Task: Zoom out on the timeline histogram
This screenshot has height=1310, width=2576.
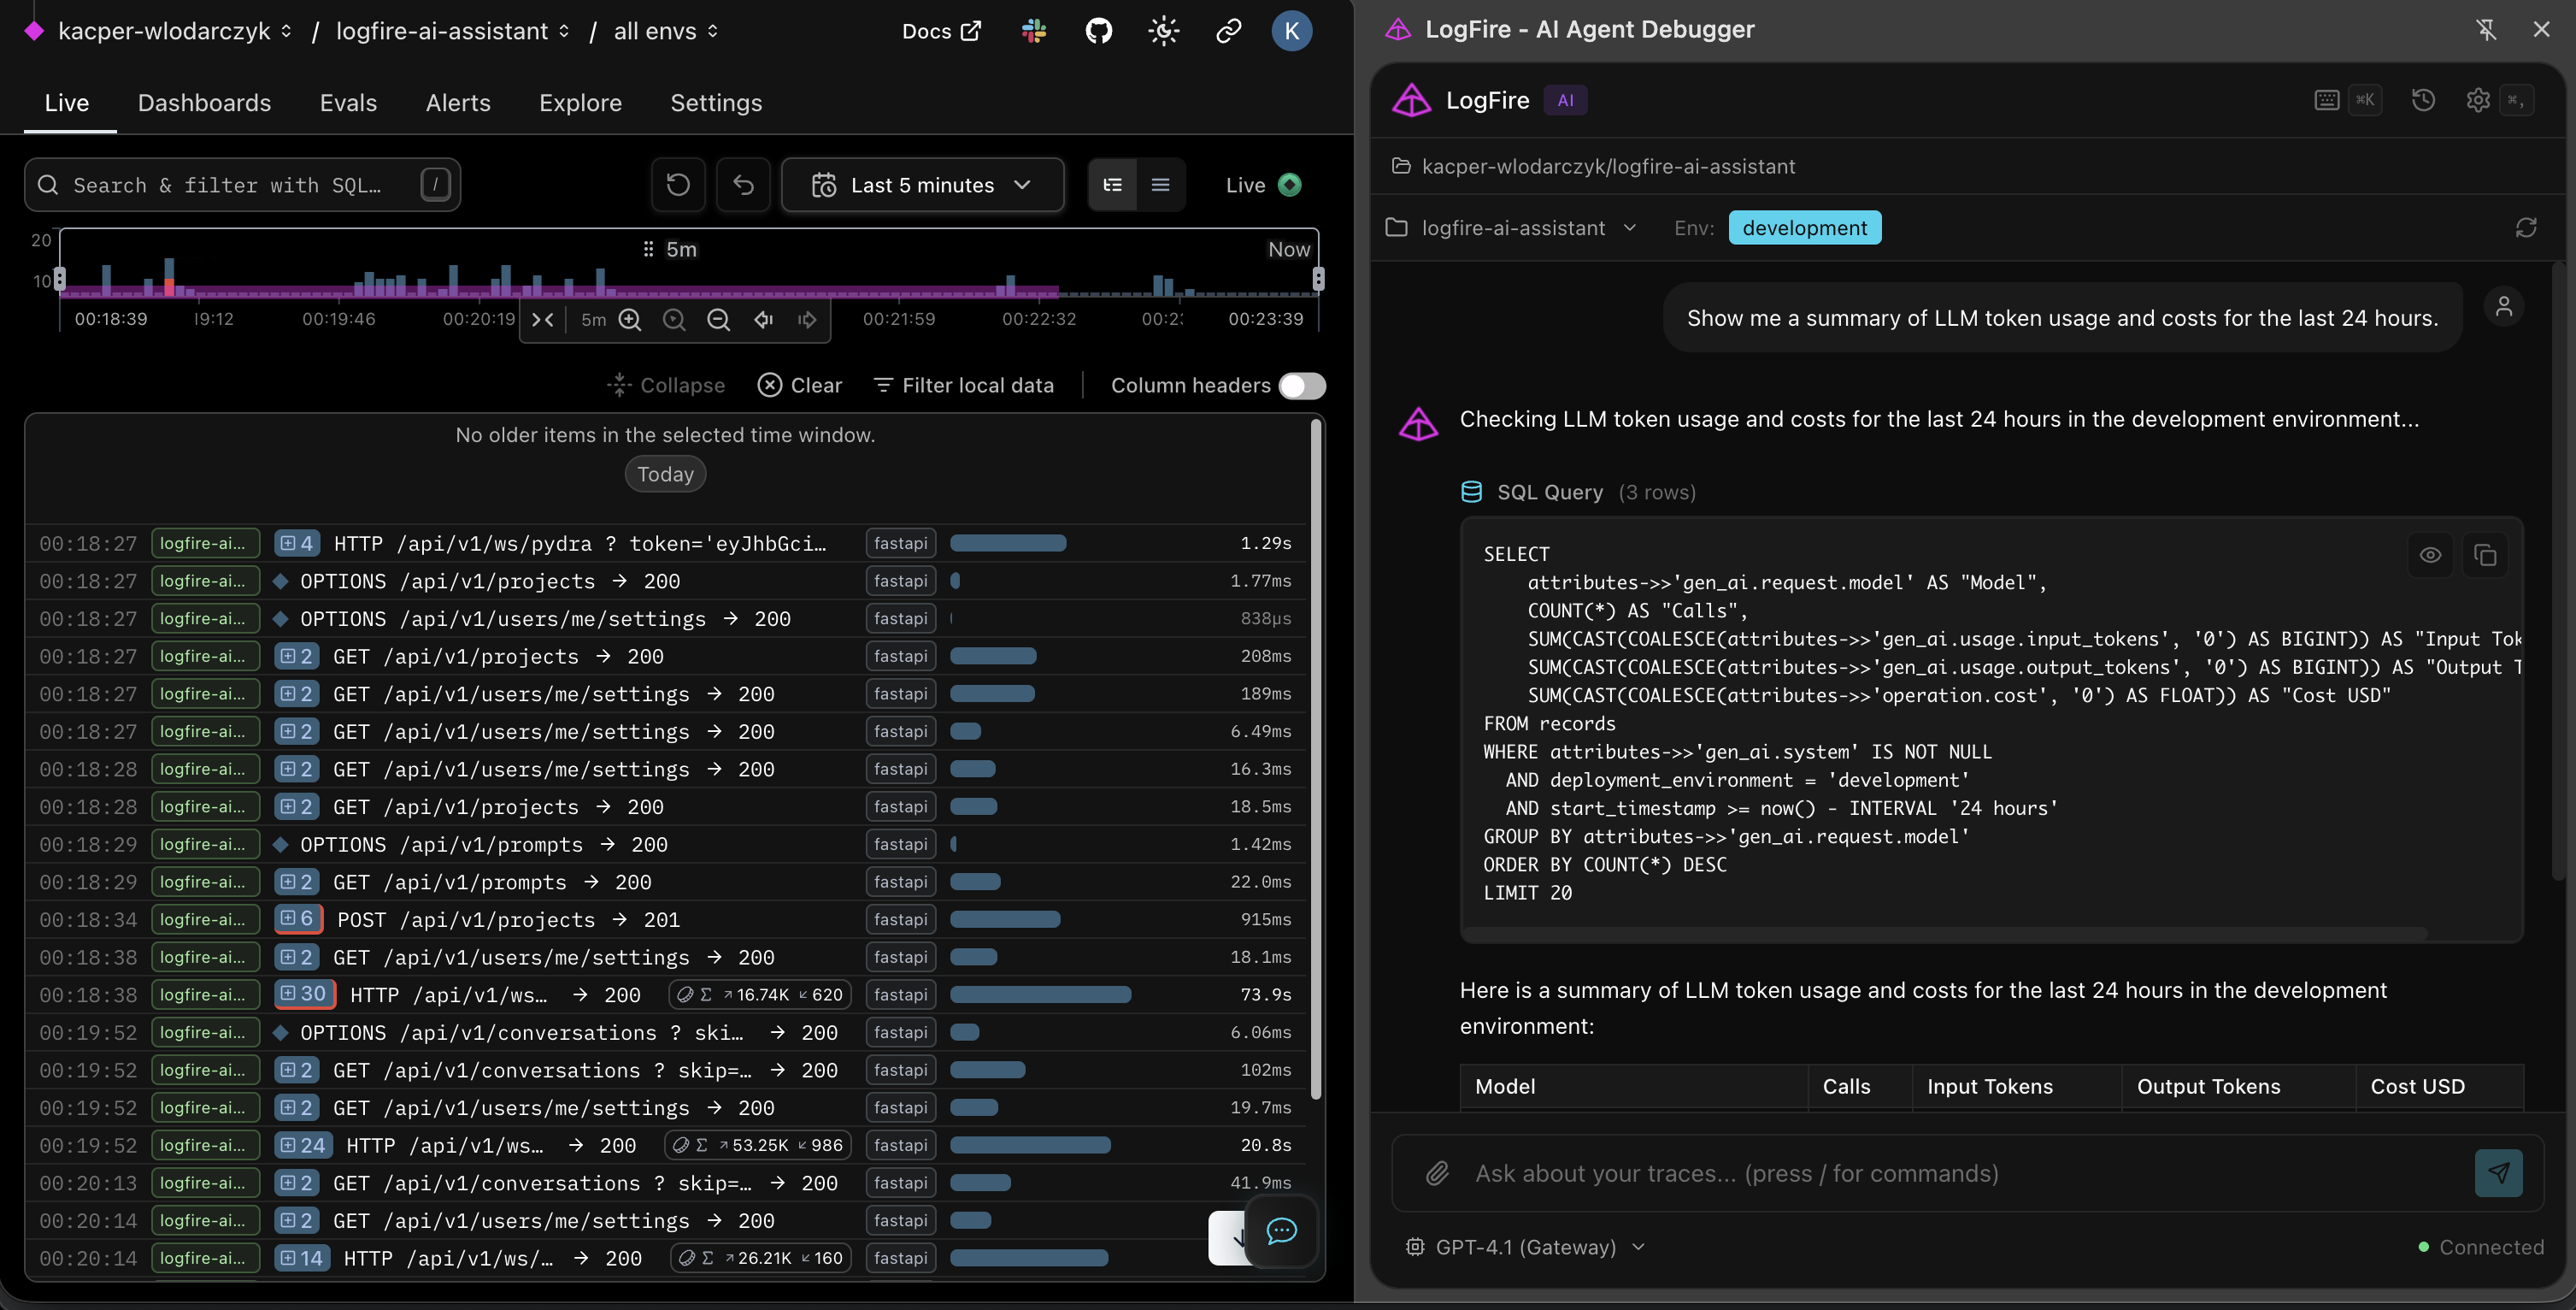Action: [719, 319]
